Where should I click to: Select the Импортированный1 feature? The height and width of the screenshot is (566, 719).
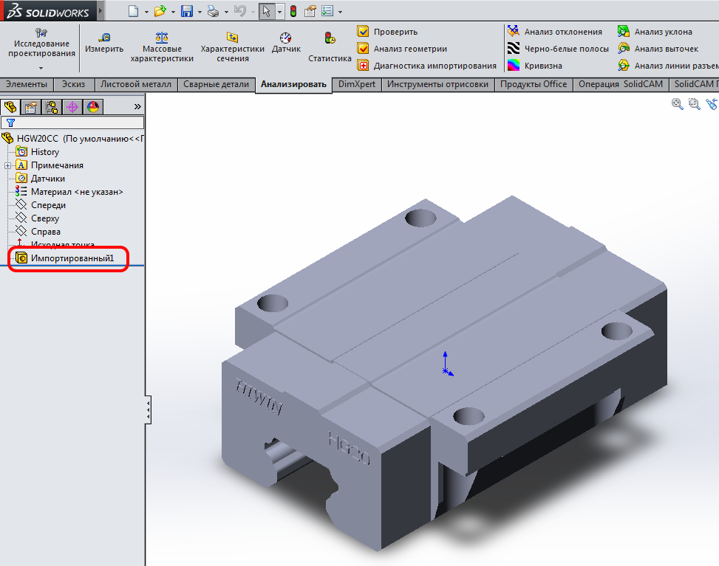tap(64, 258)
